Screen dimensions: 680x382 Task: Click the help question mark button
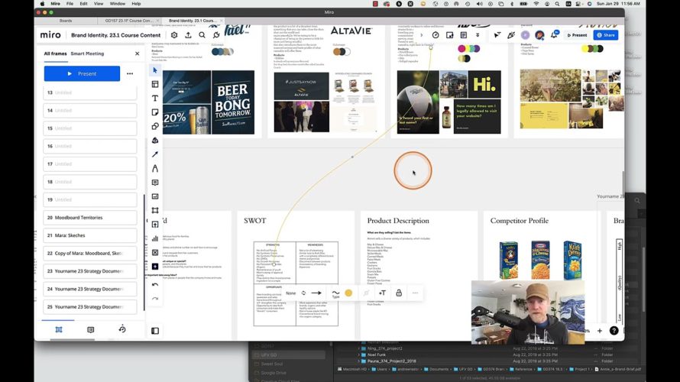(x=614, y=331)
